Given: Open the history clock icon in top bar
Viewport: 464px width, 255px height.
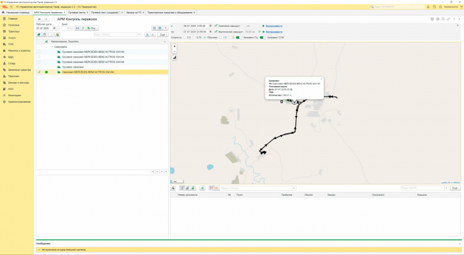Looking at the screenshot, I should pyautogui.click(x=434, y=6).
